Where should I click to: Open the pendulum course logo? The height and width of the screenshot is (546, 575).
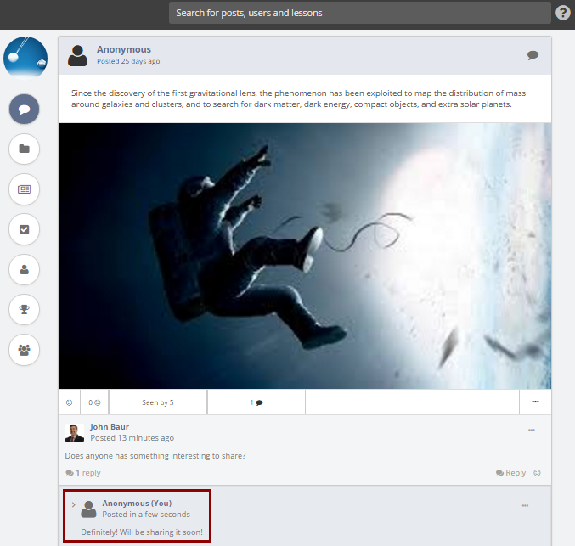coord(25,58)
